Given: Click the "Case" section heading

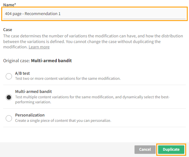Looking at the screenshot, I should point(8,30).
